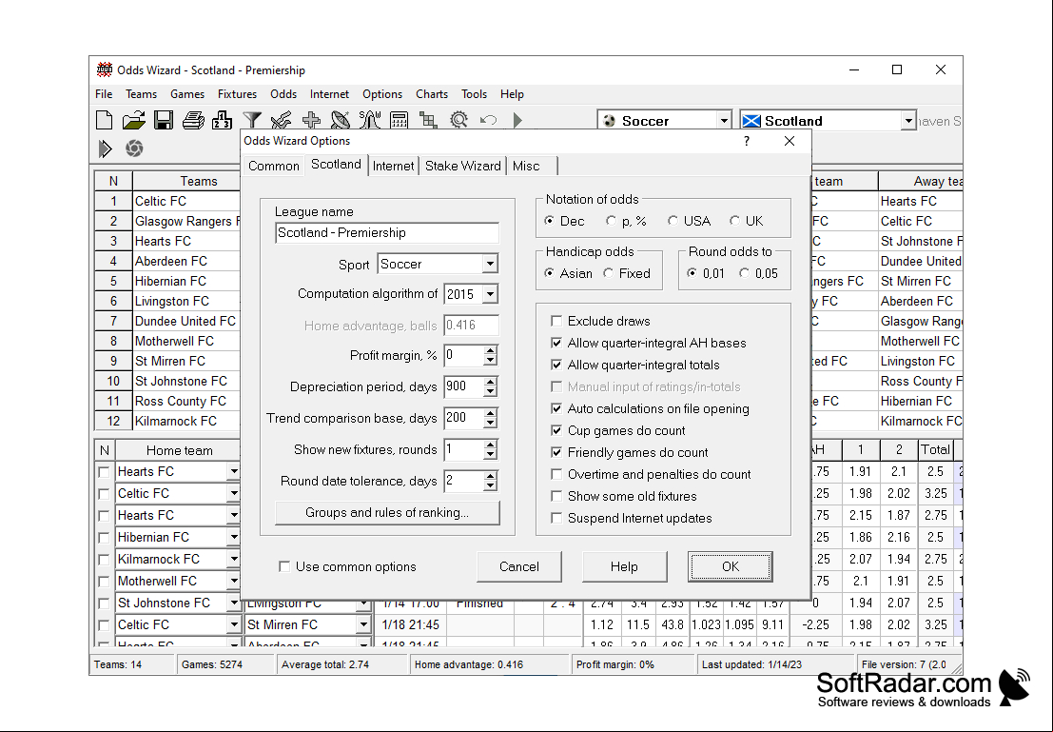Click the League name input field
The image size is (1053, 732).
click(387, 232)
